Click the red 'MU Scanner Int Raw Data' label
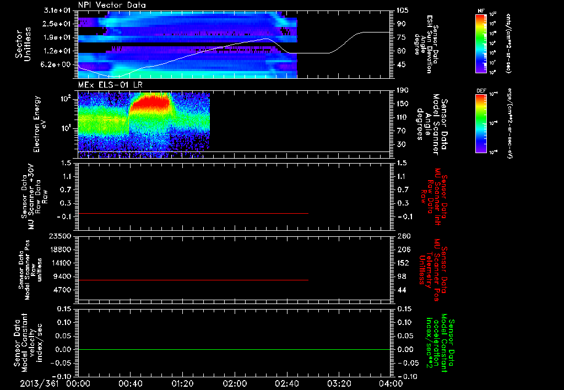The height and width of the screenshot is (390, 564). point(434,197)
